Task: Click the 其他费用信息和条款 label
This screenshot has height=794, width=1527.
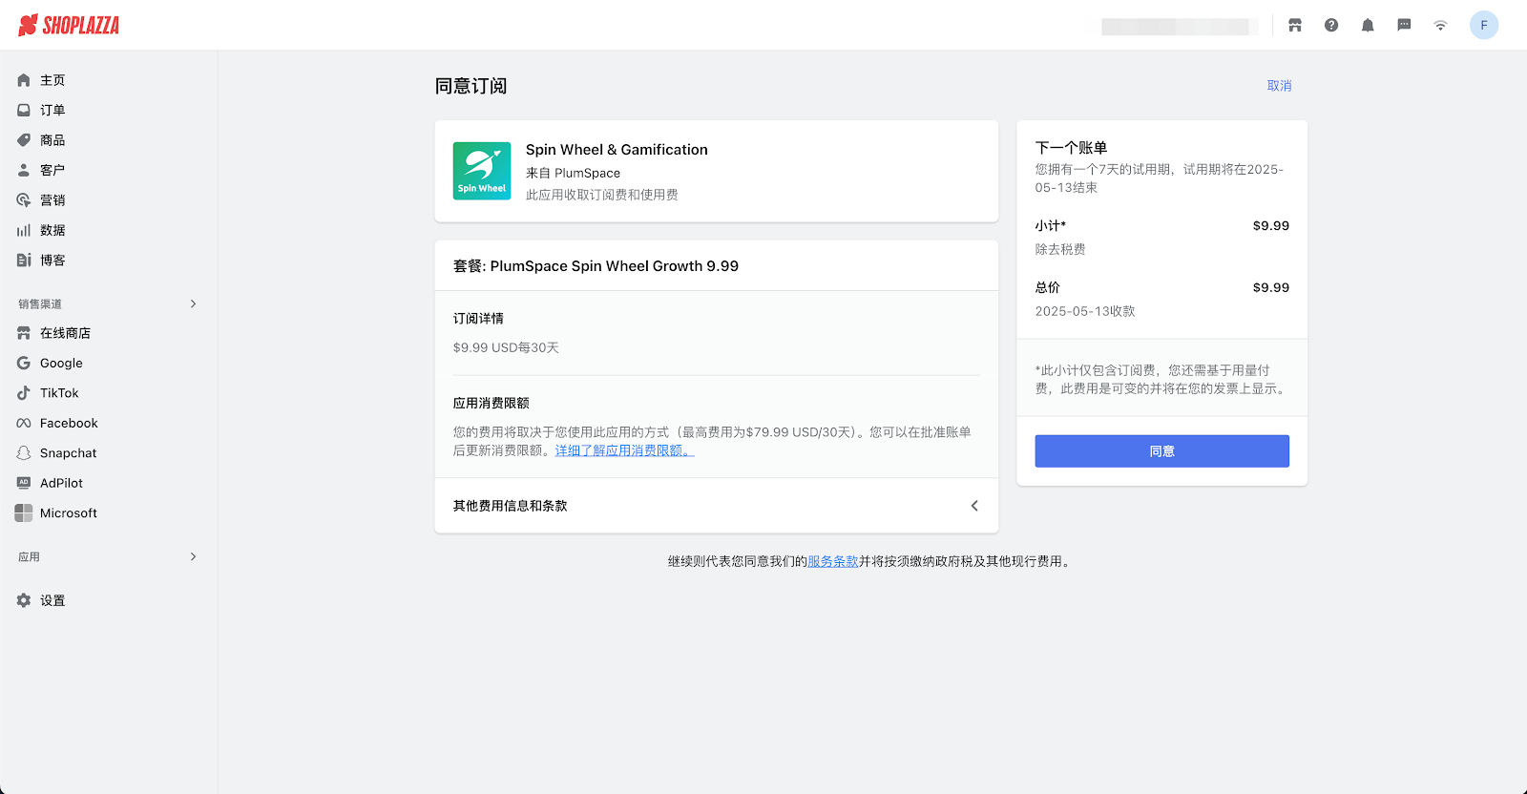Action: [510, 506]
